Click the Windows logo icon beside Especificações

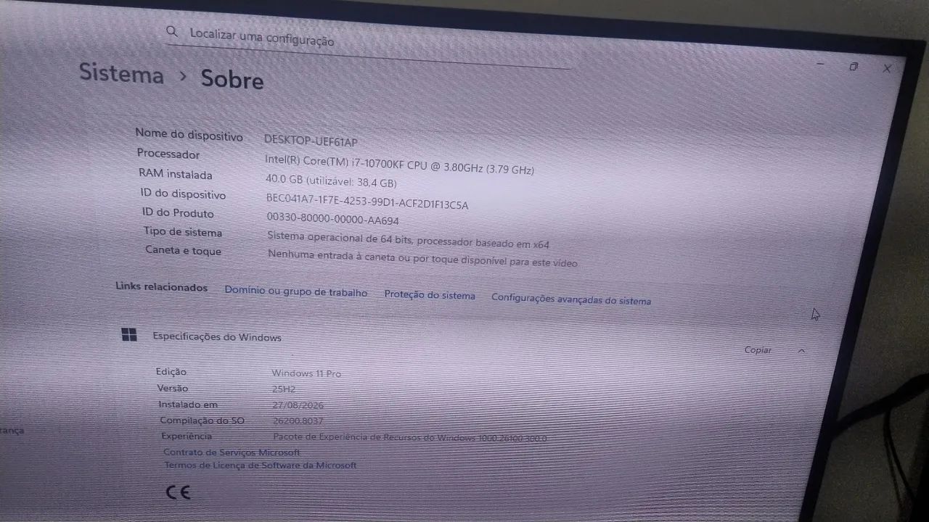(129, 334)
